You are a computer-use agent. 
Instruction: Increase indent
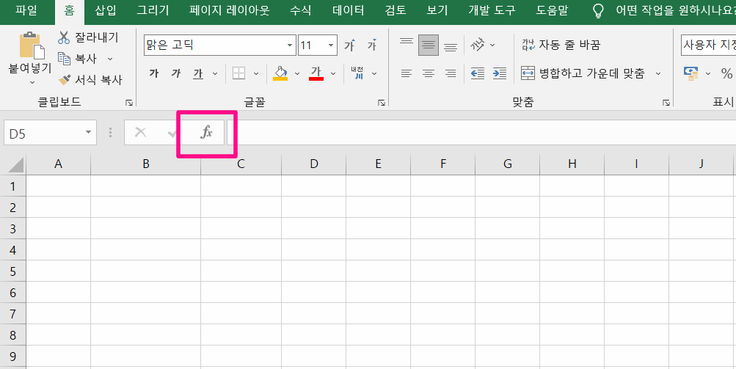pyautogui.click(x=500, y=73)
